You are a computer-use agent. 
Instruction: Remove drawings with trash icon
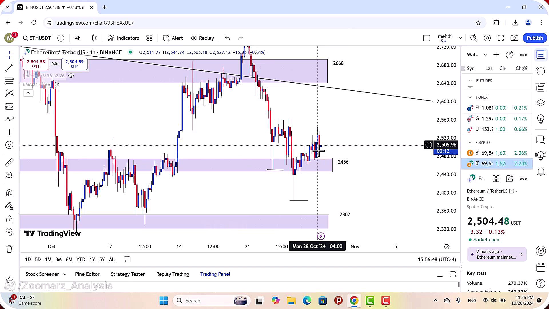[x=9, y=249]
